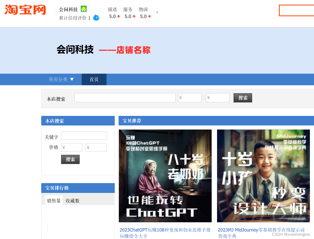Focus the orange top search box
Screen dimensions: 314x239
click(296, 11)
